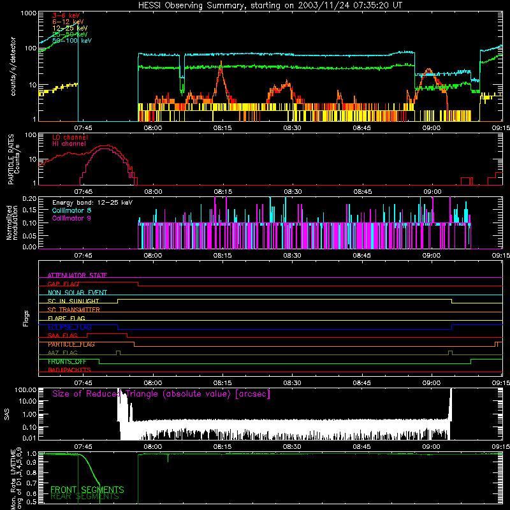Select the '3-6 keV' legend label

(66, 15)
